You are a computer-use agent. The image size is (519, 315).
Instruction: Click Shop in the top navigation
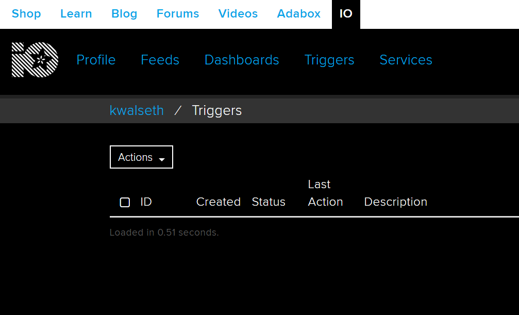point(26,14)
